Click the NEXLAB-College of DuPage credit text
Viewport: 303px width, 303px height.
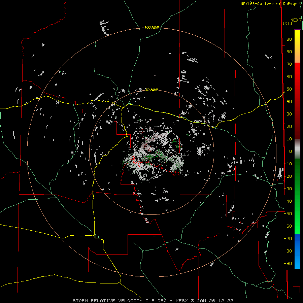(x=271, y=4)
